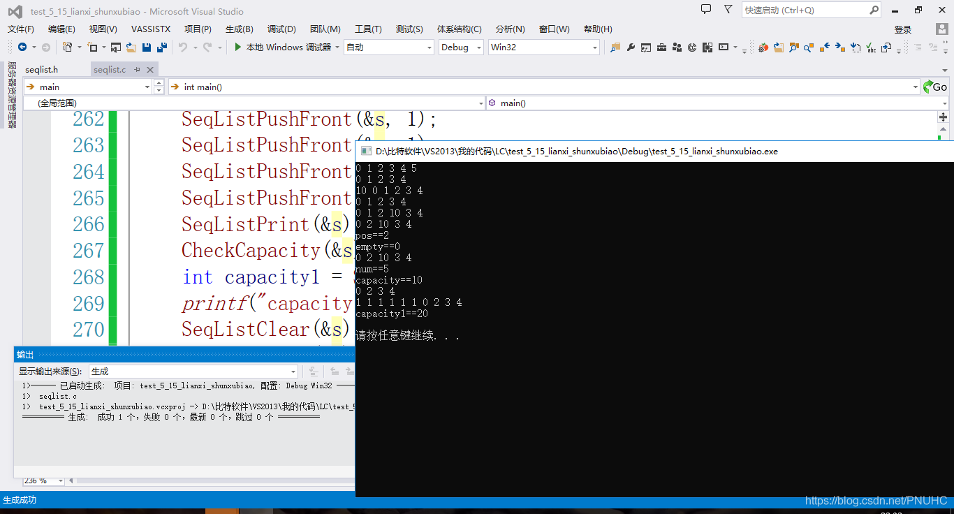The width and height of the screenshot is (954, 514).
Task: Click the VA Find Symbol magnifier icon
Action: click(x=793, y=47)
